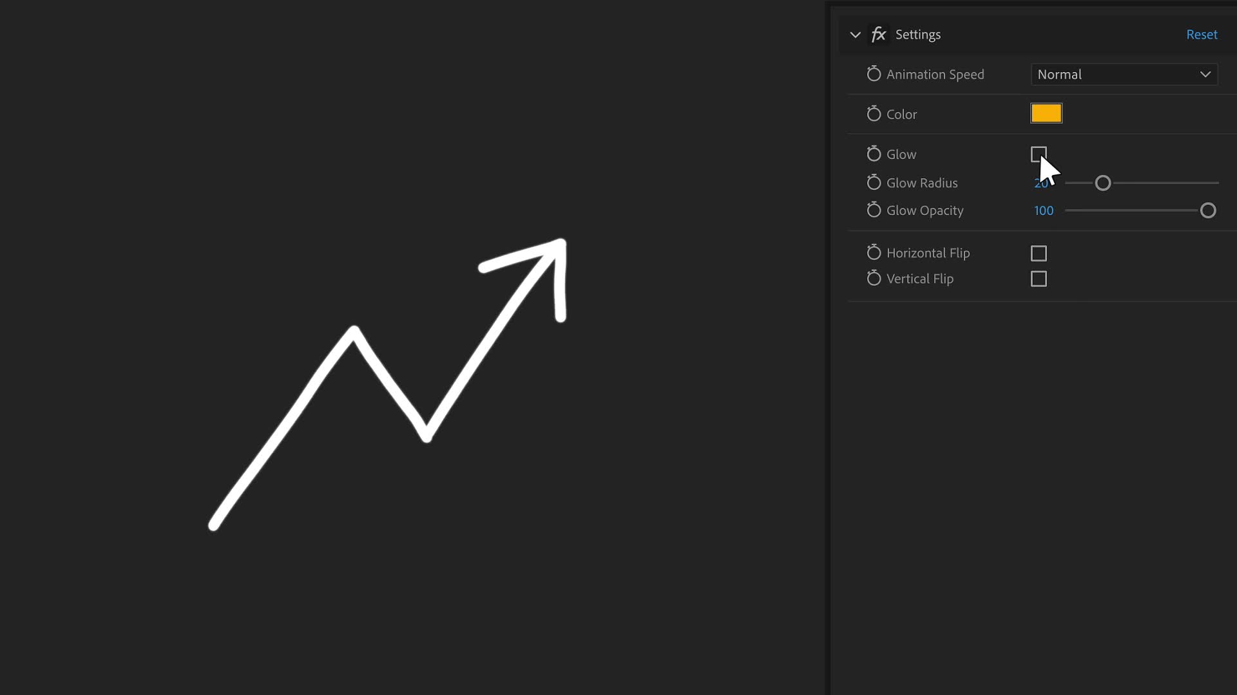Click the Color property reset icon
Image resolution: width=1237 pixels, height=695 pixels.
click(x=874, y=114)
